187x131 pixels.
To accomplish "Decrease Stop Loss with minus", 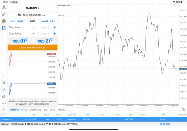I will coord(33,27).
